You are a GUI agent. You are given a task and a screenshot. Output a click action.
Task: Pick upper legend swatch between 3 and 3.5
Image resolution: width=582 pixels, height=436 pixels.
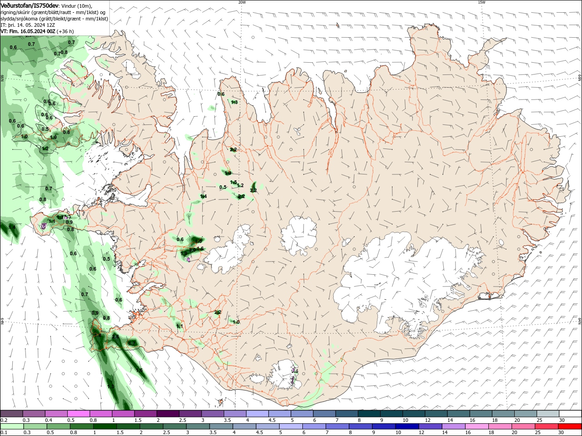(x=212, y=414)
